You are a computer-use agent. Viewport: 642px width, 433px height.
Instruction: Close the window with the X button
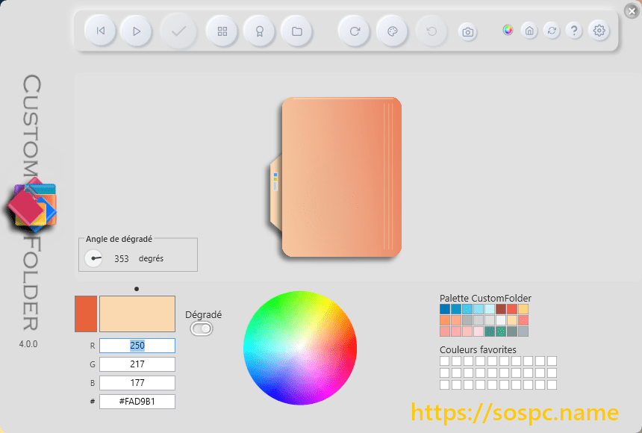click(632, 11)
